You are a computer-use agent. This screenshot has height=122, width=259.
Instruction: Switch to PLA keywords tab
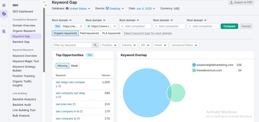click(111, 33)
